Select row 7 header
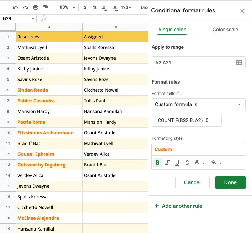 click(8, 101)
